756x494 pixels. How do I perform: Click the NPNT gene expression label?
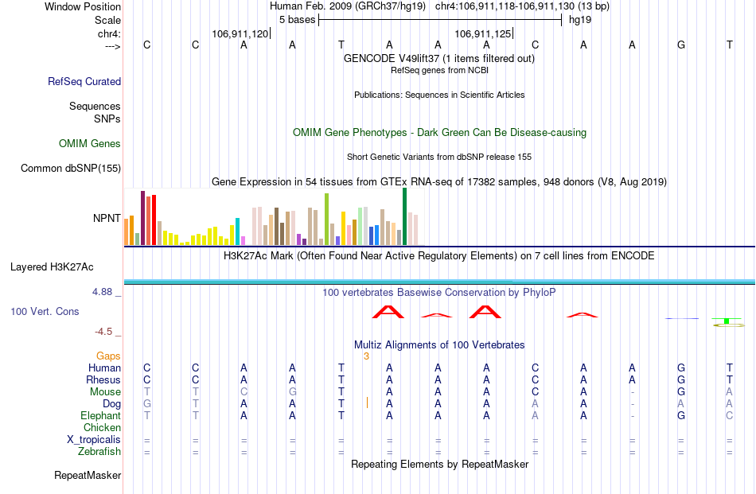(107, 218)
